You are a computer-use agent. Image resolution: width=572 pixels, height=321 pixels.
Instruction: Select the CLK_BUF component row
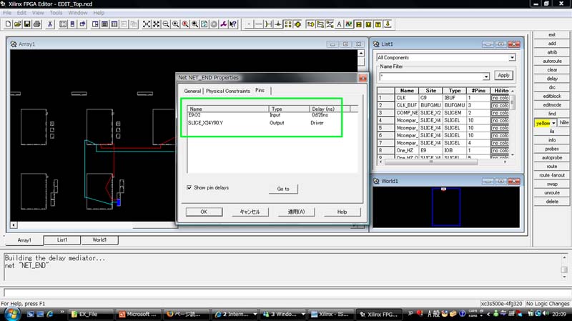pyautogui.click(x=443, y=105)
